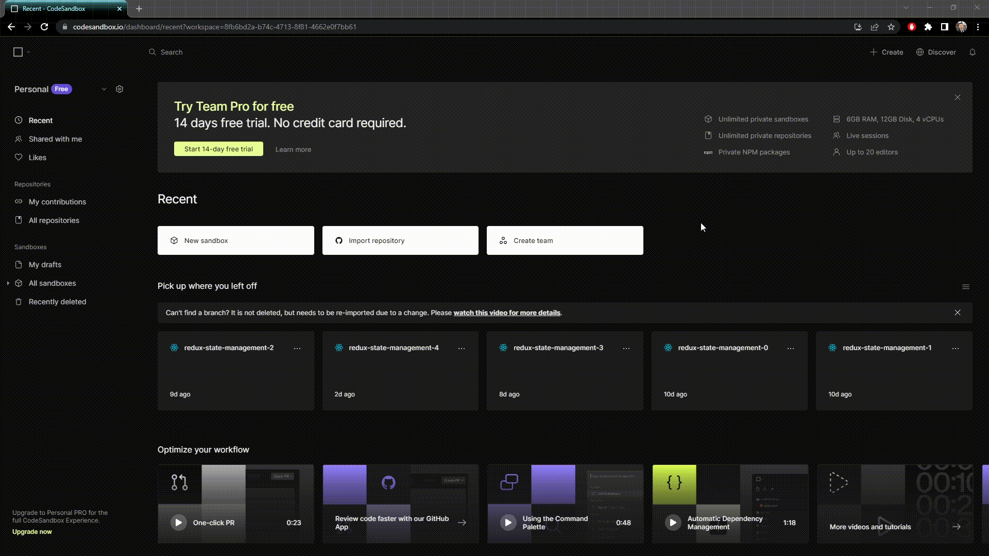Open the watch this video link

(507, 312)
